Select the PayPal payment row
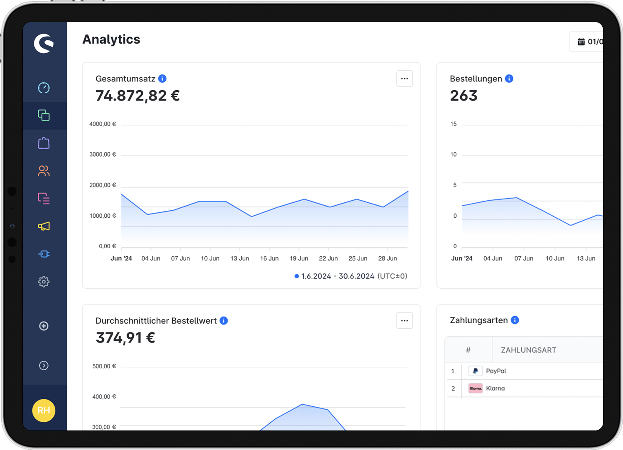 (525, 371)
